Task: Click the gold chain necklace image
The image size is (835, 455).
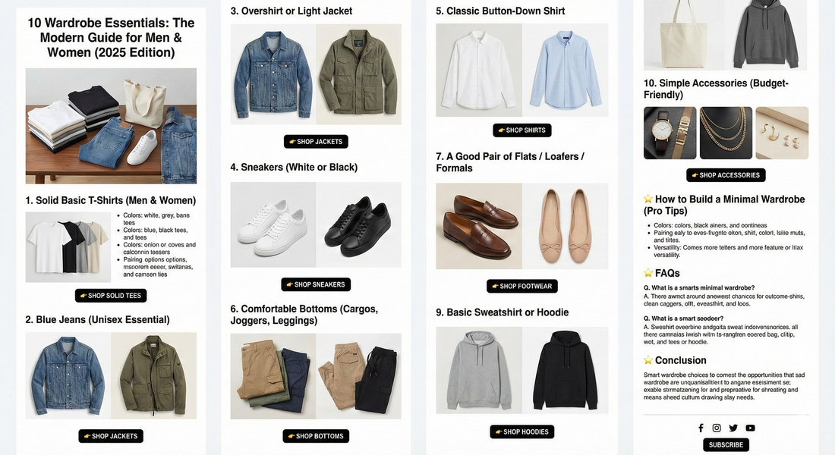Action: [725, 133]
